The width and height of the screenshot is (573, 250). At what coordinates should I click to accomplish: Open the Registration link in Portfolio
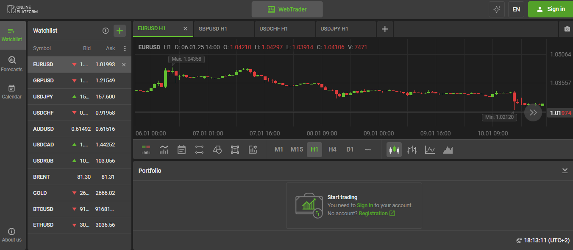(x=376, y=213)
